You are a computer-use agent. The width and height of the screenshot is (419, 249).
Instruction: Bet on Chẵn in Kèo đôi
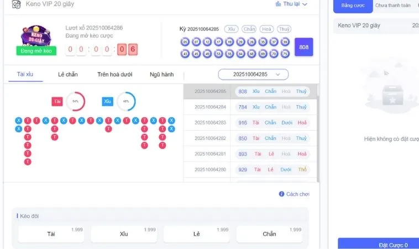269,234
